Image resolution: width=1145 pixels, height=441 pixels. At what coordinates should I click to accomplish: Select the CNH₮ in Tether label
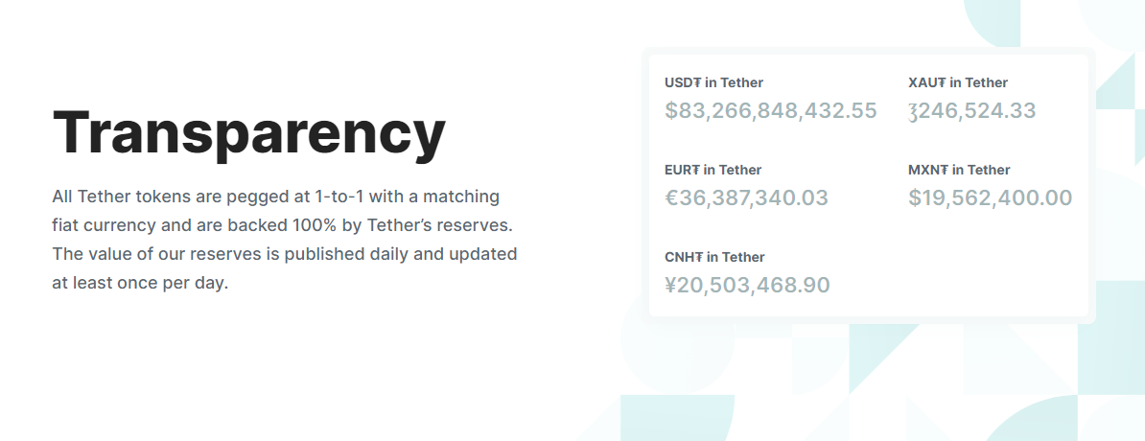pyautogui.click(x=714, y=257)
